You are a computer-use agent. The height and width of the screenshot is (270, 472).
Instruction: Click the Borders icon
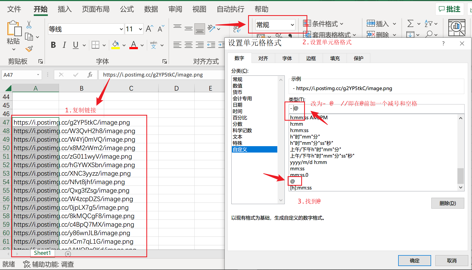(x=95, y=45)
